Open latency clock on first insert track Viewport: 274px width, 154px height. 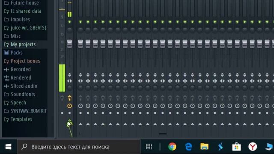[80, 106]
